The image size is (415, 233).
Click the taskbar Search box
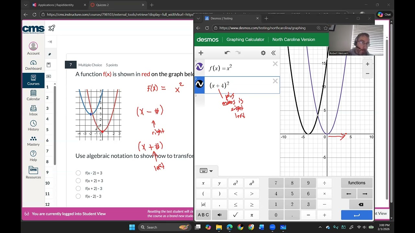point(165,227)
